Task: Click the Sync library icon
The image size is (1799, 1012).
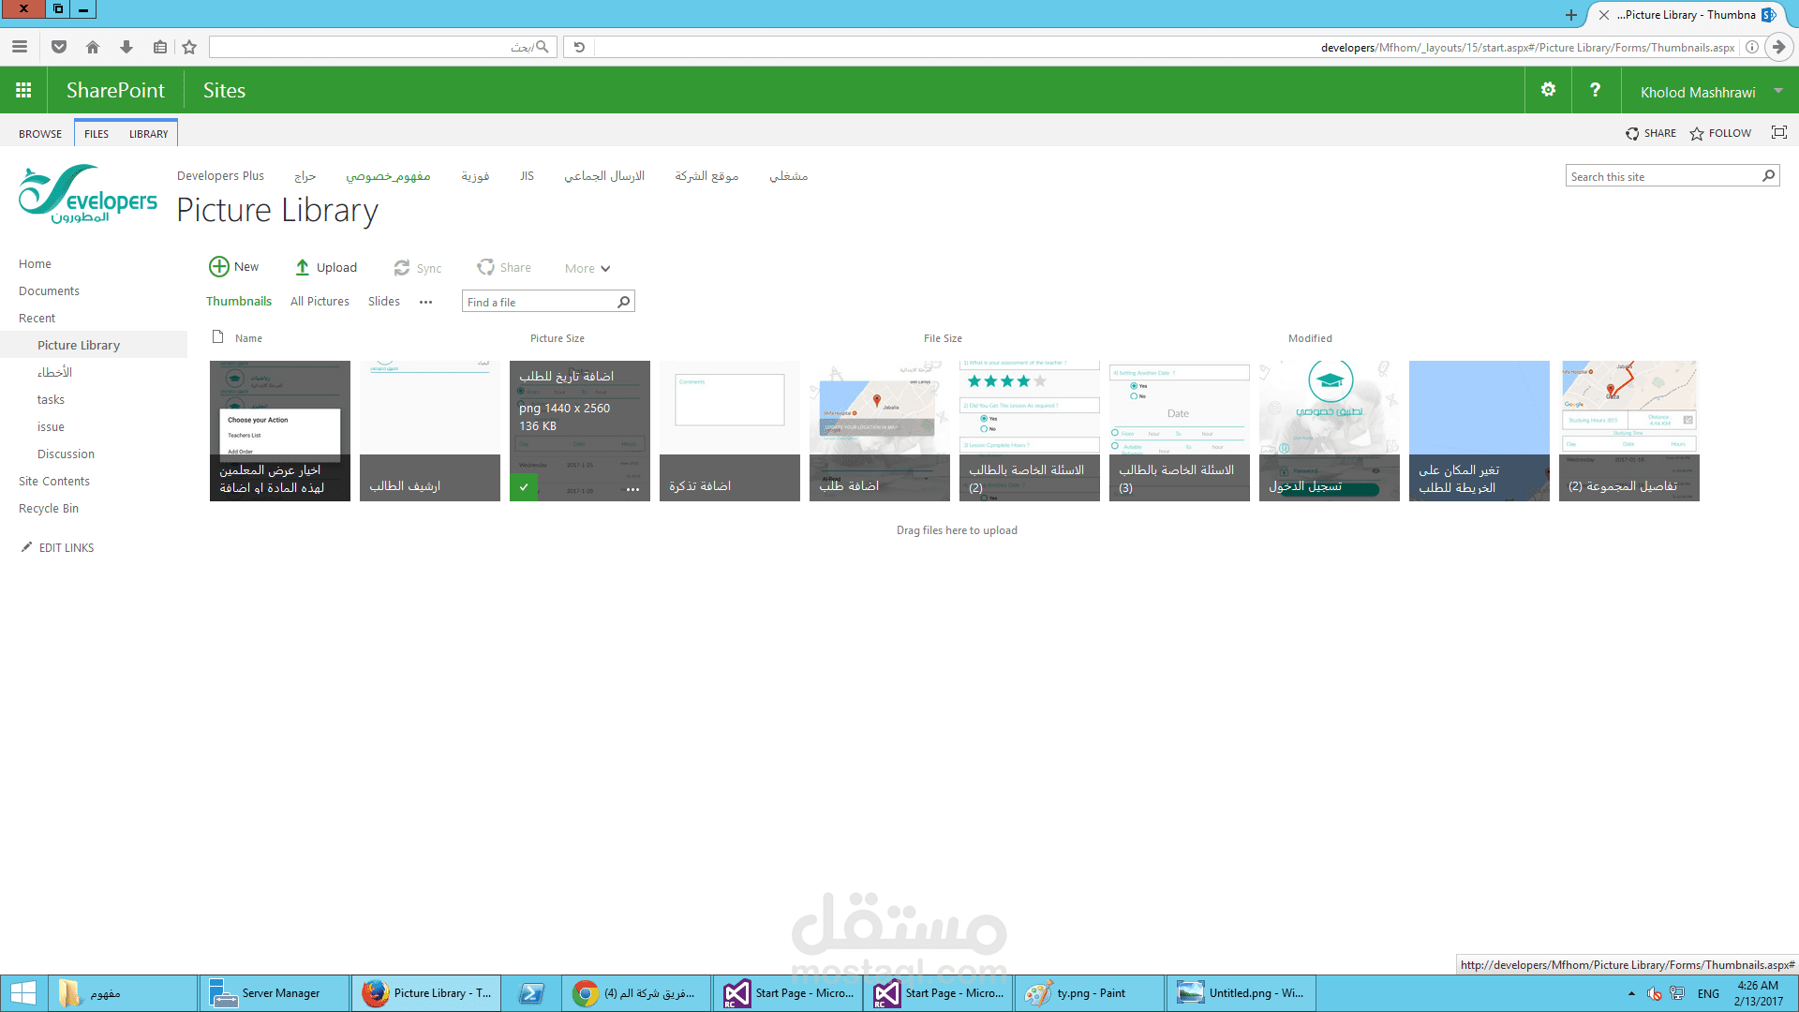Action: [402, 268]
